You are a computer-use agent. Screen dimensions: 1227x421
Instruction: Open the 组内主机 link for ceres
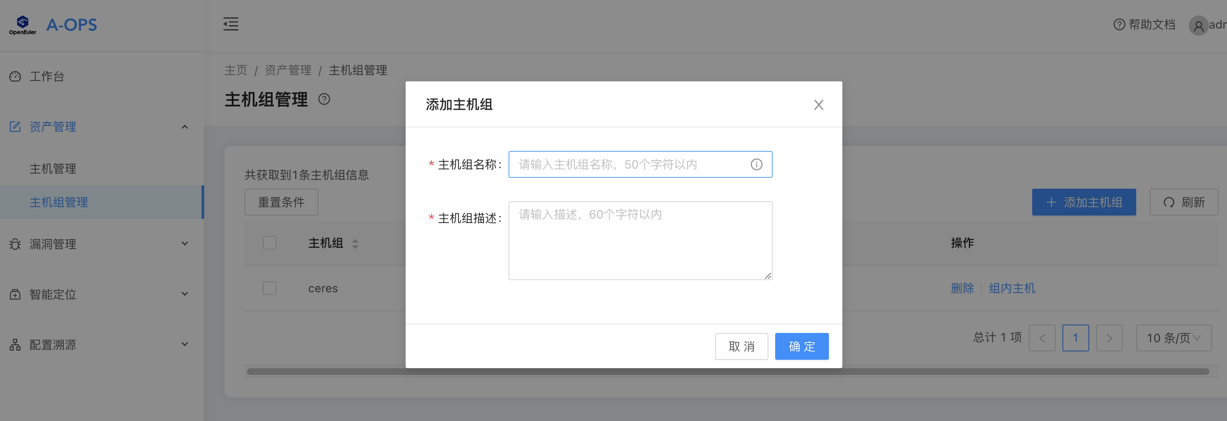tap(1012, 288)
